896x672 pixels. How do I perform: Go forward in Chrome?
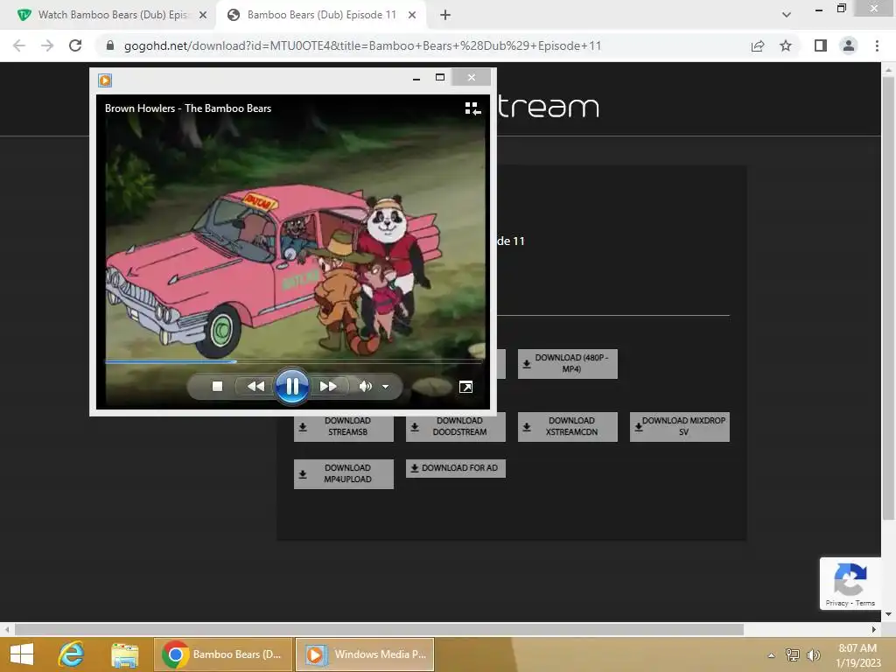(x=47, y=45)
